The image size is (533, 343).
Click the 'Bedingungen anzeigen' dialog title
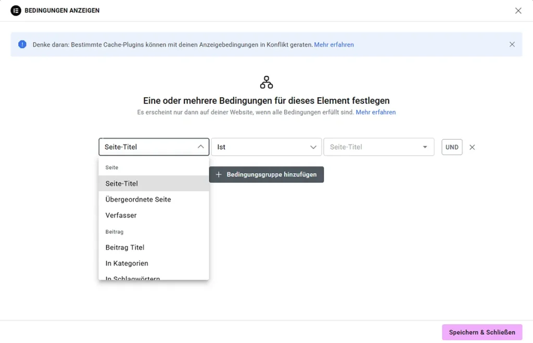point(62,10)
